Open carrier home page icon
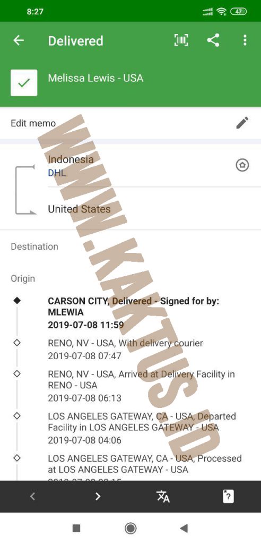Viewport: 261px width, 544px height. (x=242, y=165)
